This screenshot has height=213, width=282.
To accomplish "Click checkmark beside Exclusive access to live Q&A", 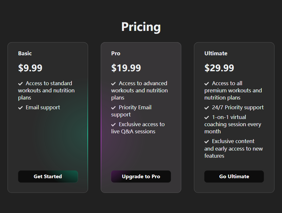I will point(113,125).
